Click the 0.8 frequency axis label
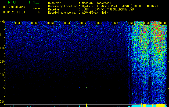Image resolution: width=169 pixels, height=107 pixels. point(2,75)
